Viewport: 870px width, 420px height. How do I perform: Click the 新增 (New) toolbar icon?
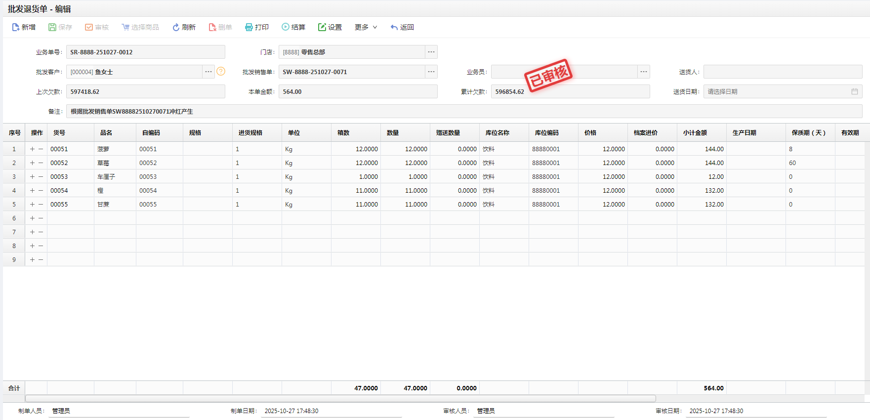(x=16, y=27)
